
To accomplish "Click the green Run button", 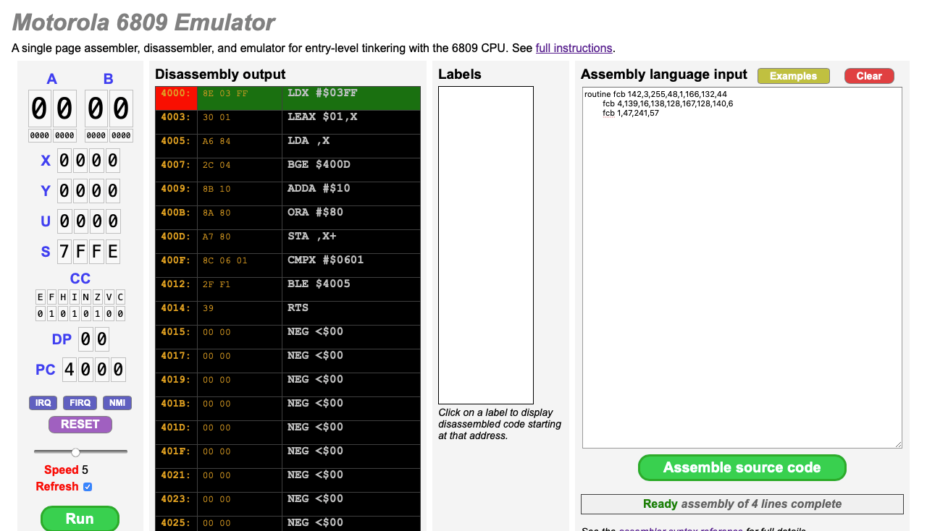I will [80, 518].
